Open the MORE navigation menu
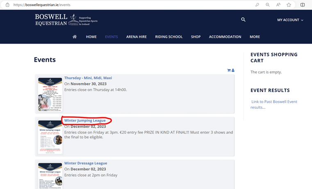This screenshot has height=189, width=312. 255,37
